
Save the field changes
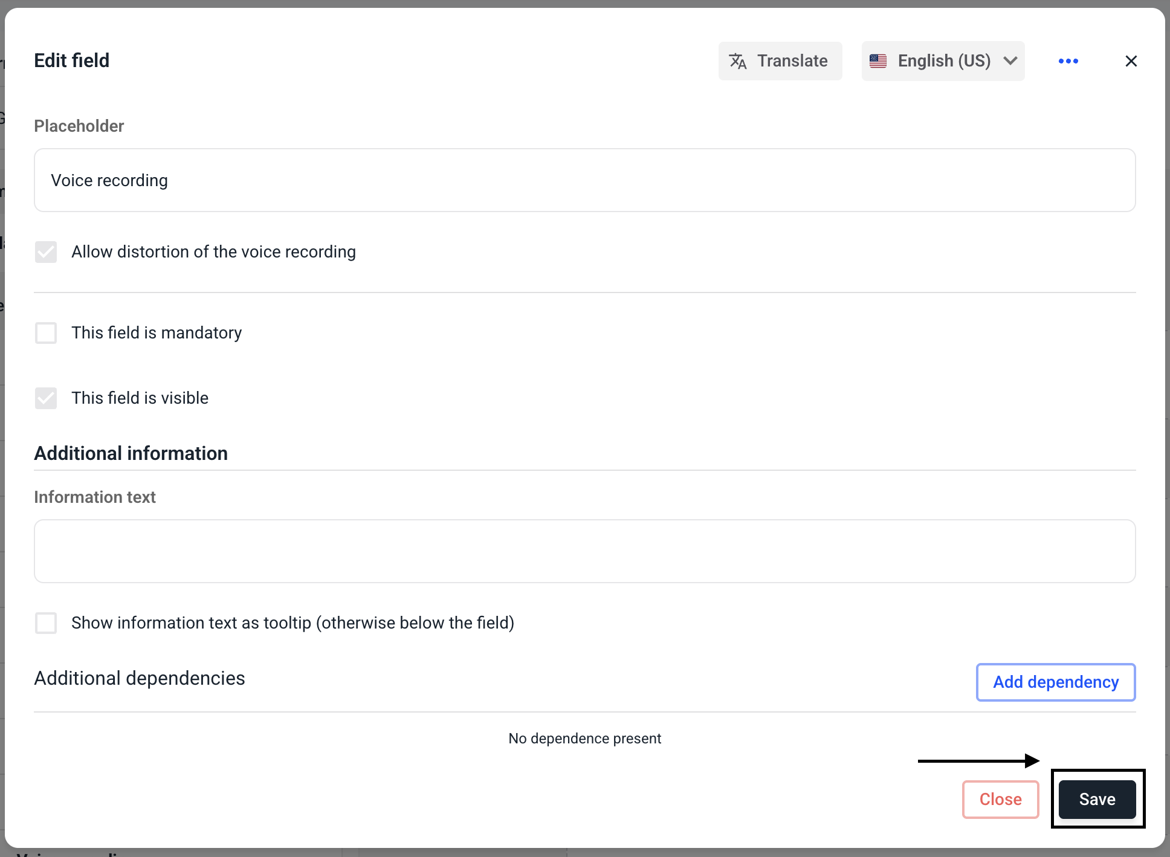coord(1097,800)
